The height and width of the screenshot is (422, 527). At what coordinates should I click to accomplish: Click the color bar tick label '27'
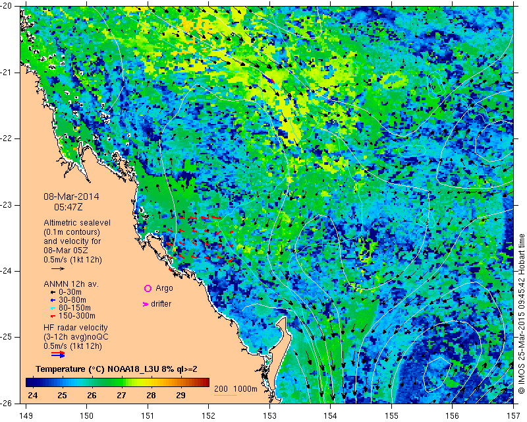tap(121, 395)
